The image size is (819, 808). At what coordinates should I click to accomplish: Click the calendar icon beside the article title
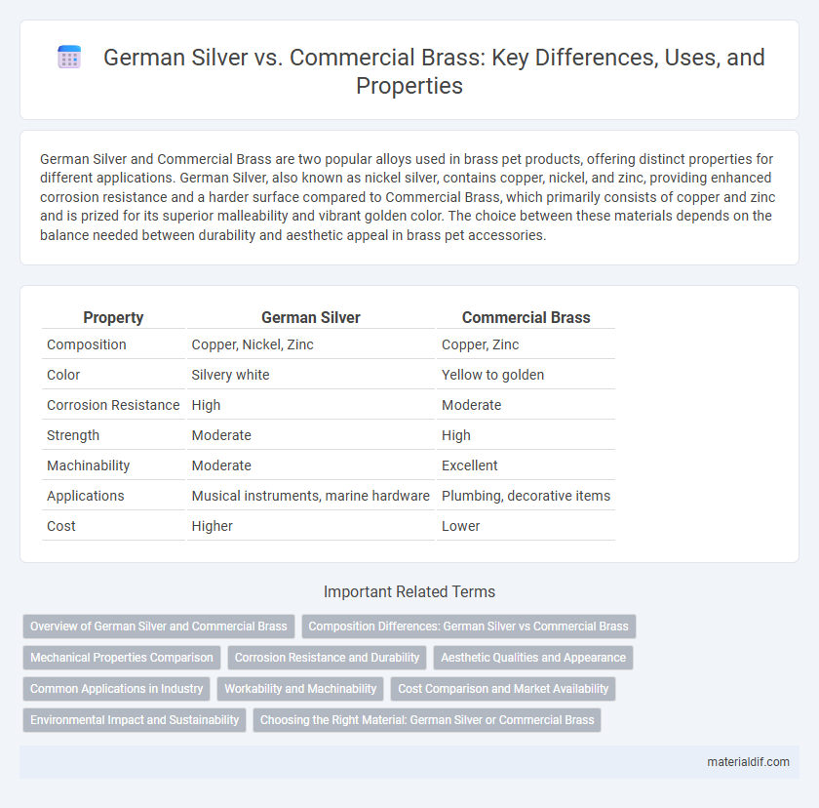coord(69,57)
